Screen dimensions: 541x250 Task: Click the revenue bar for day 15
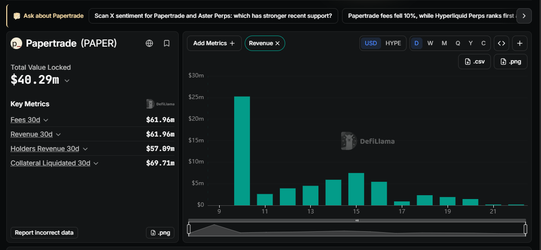(x=356, y=189)
